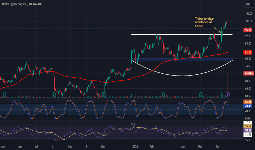
Task: Open the earnings marker above the Nov label
Action: point(104,95)
